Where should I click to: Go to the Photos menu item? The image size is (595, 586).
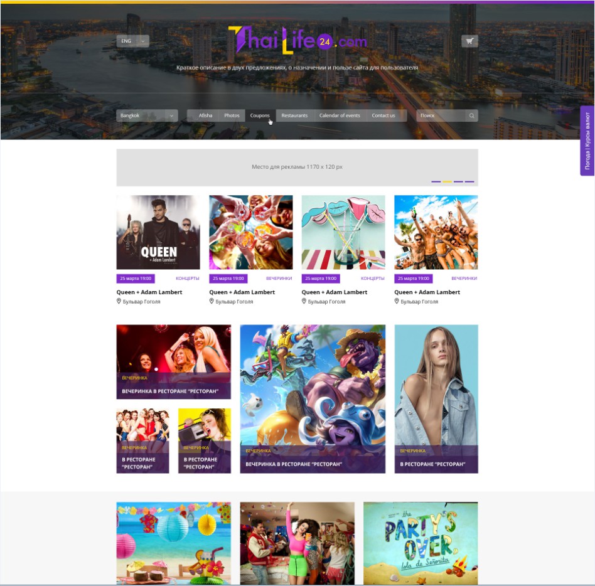click(232, 115)
